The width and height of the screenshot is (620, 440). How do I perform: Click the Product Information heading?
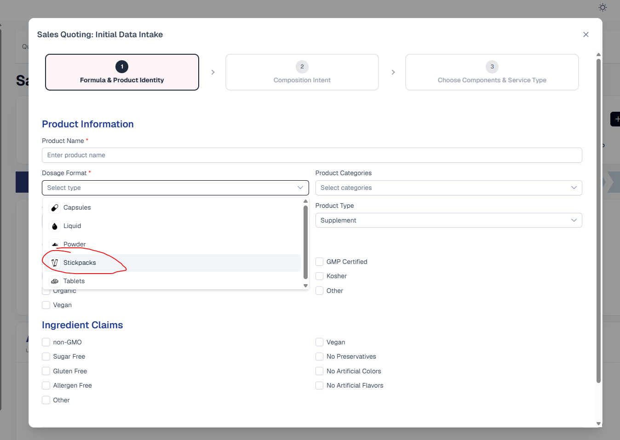[x=88, y=124]
